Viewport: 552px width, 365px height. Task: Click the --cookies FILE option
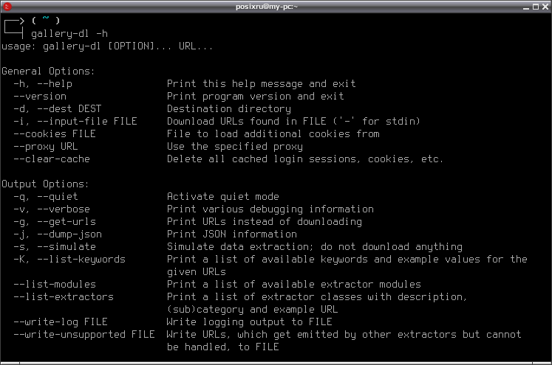coord(55,134)
